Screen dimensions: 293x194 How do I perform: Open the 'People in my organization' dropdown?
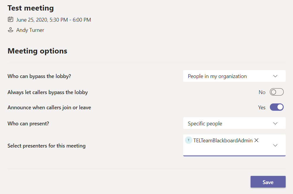234,76
